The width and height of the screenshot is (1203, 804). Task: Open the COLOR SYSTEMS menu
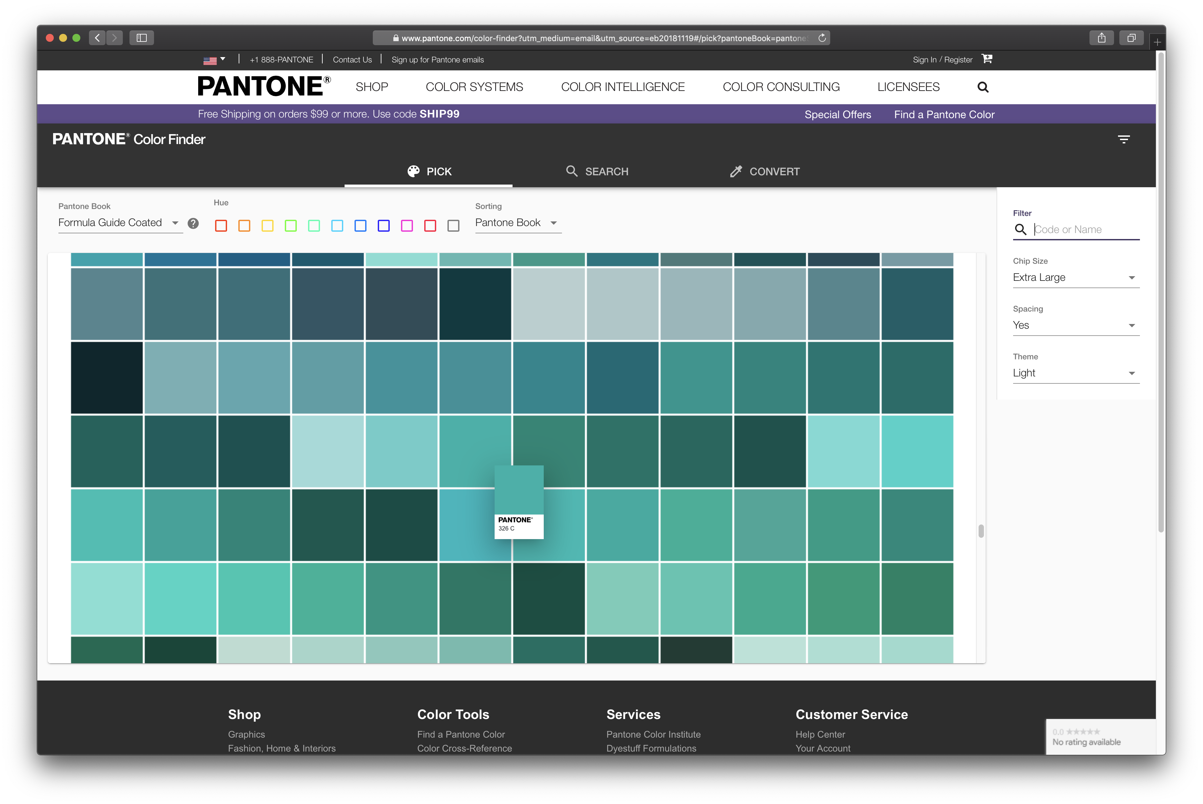pyautogui.click(x=474, y=87)
